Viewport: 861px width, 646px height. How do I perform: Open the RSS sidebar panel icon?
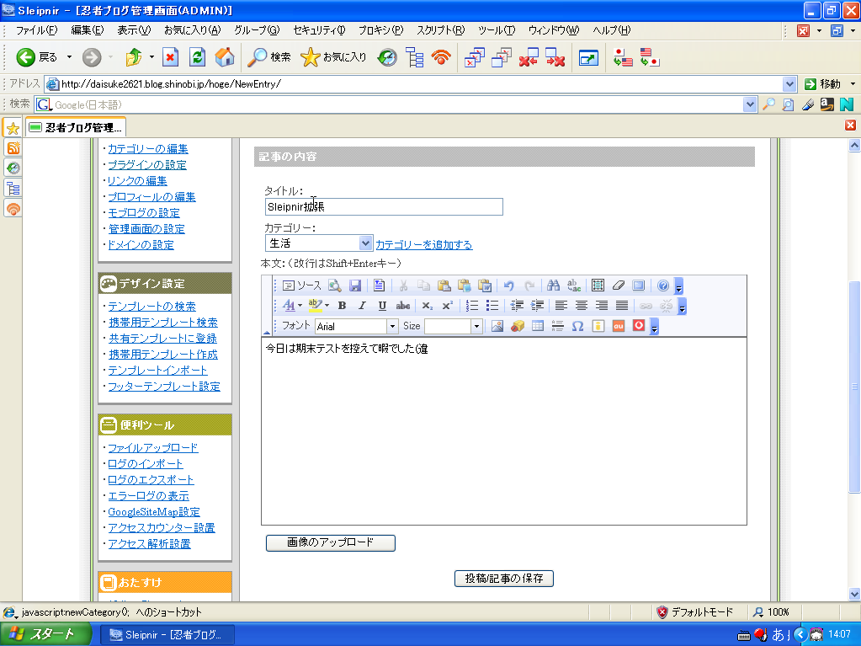pos(13,147)
